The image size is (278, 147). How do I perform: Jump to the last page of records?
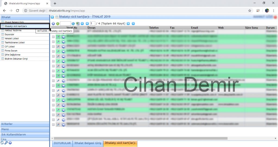[133, 24]
